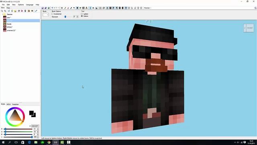Screen dimensions: 257x145
Task: Open the Redo history dropdown arrow
Action: point(59,8)
